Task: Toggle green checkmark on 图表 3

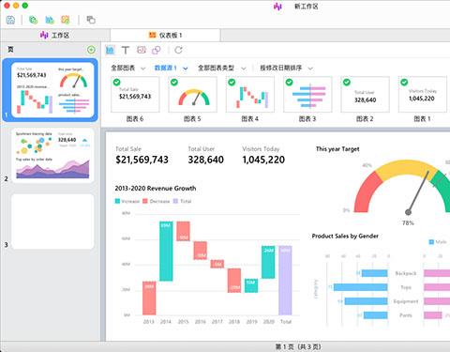Action: tap(289, 83)
